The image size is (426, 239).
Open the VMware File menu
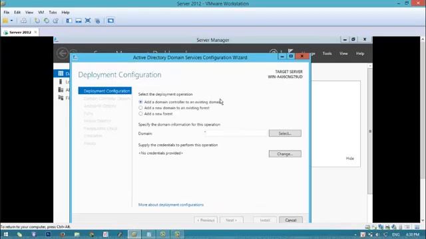point(7,13)
